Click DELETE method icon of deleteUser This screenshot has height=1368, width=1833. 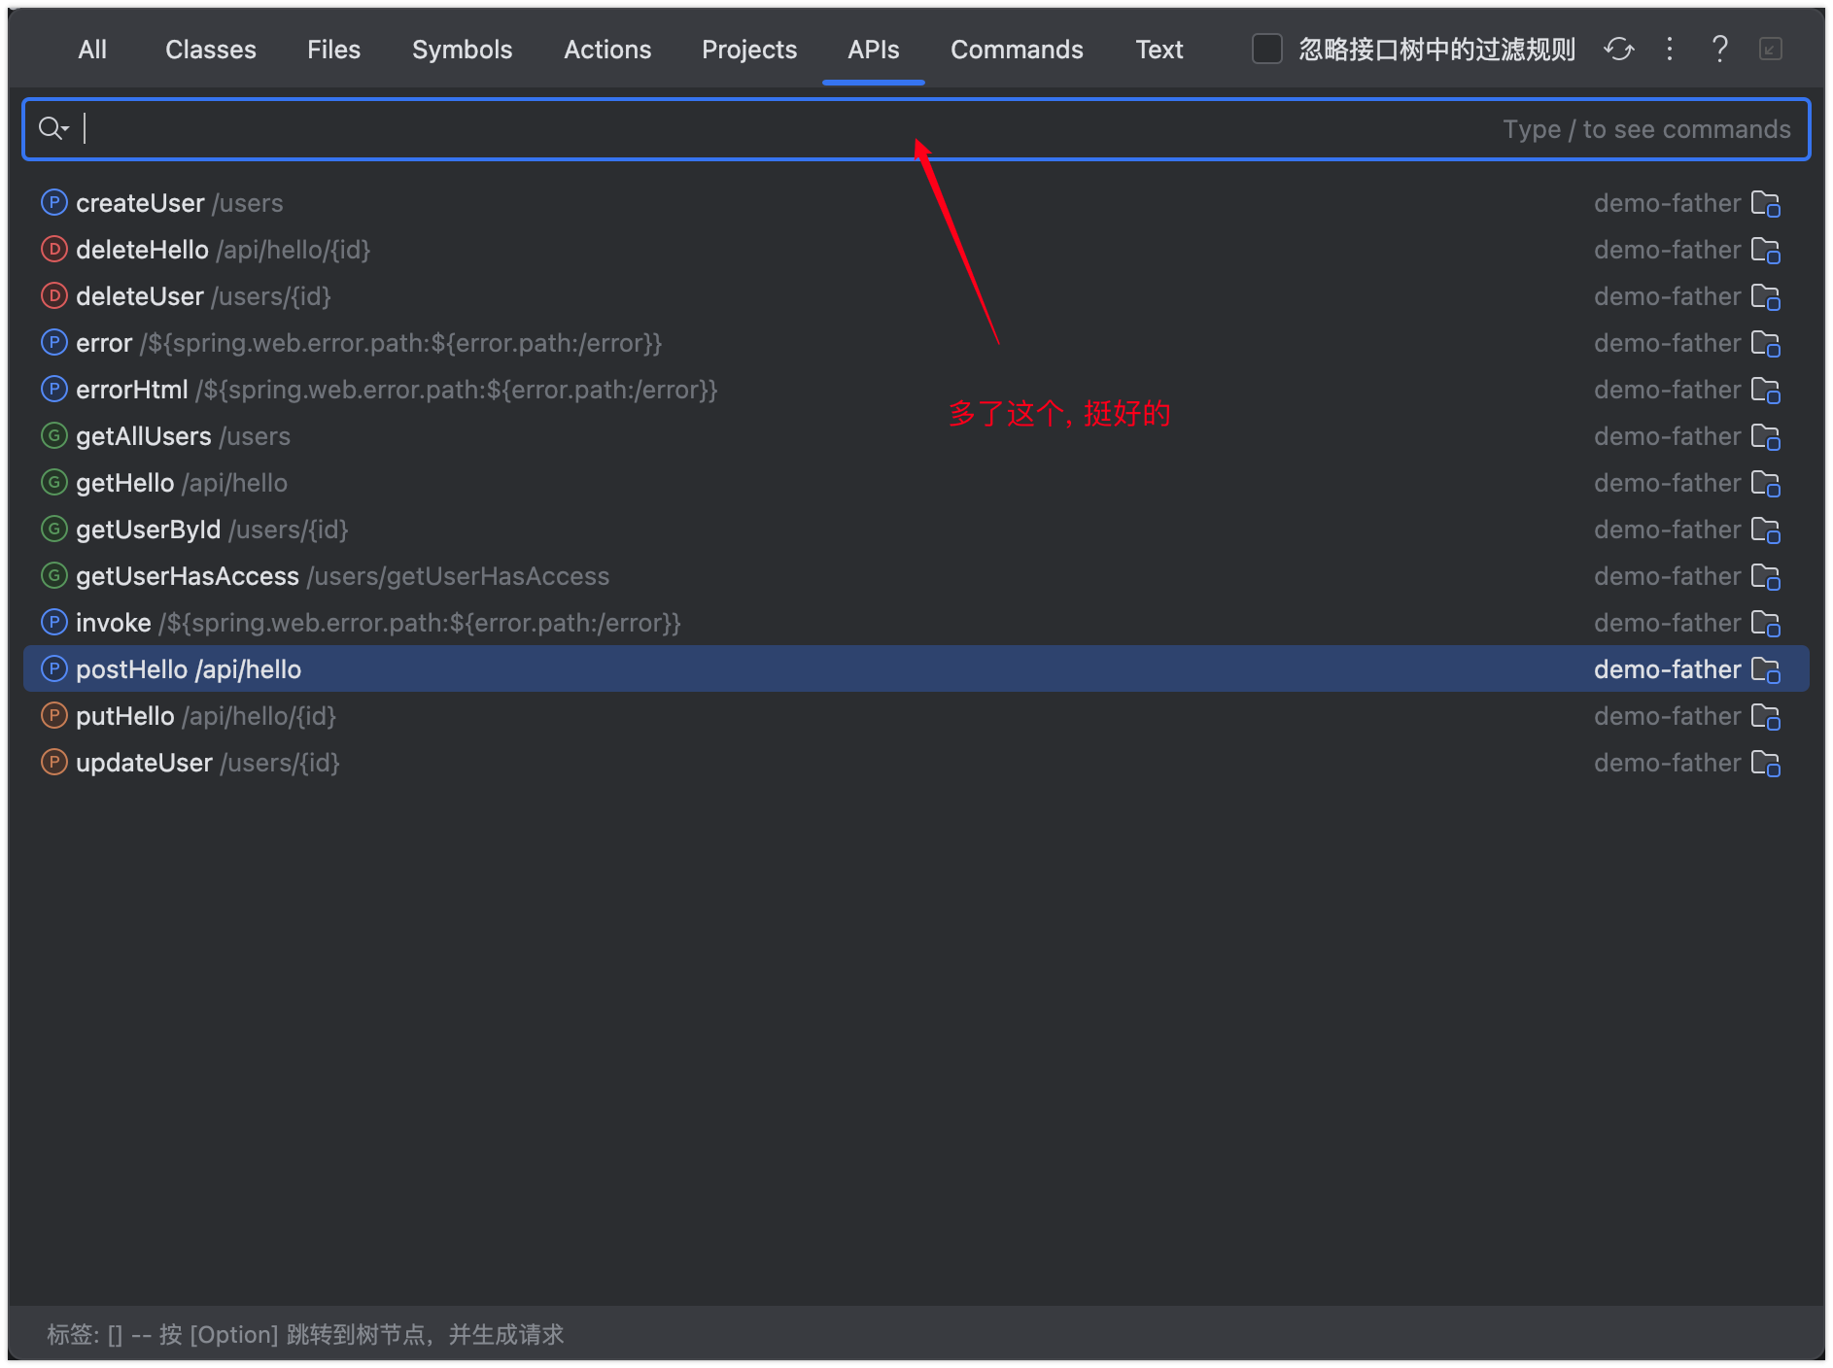click(54, 295)
